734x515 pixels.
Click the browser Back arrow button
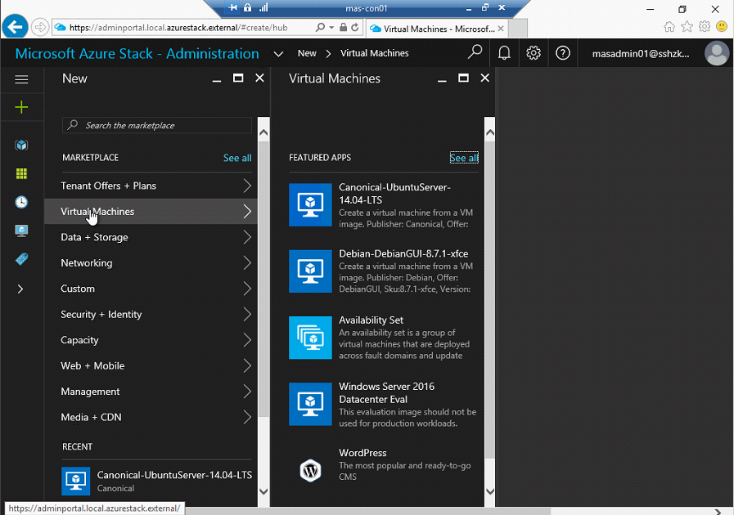point(15,27)
